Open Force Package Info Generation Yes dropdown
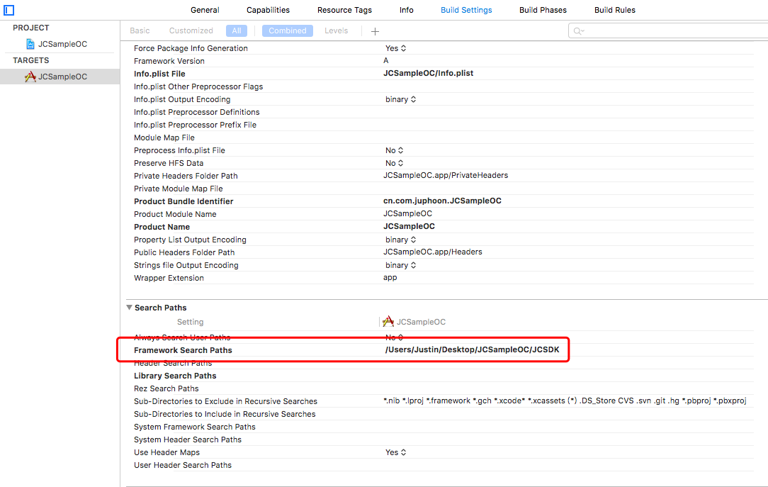768x487 pixels. tap(396, 48)
